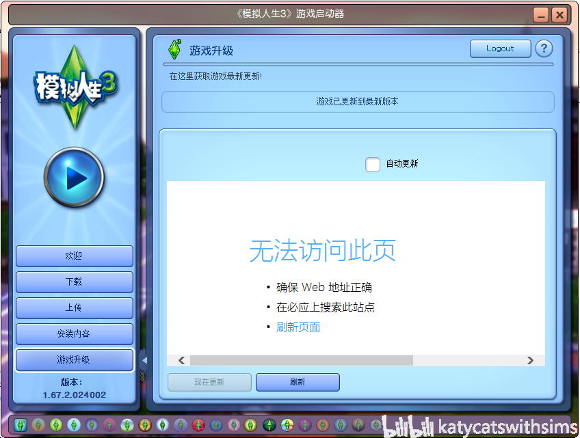Open the 上传 tab
This screenshot has width=580, height=438.
(75, 308)
